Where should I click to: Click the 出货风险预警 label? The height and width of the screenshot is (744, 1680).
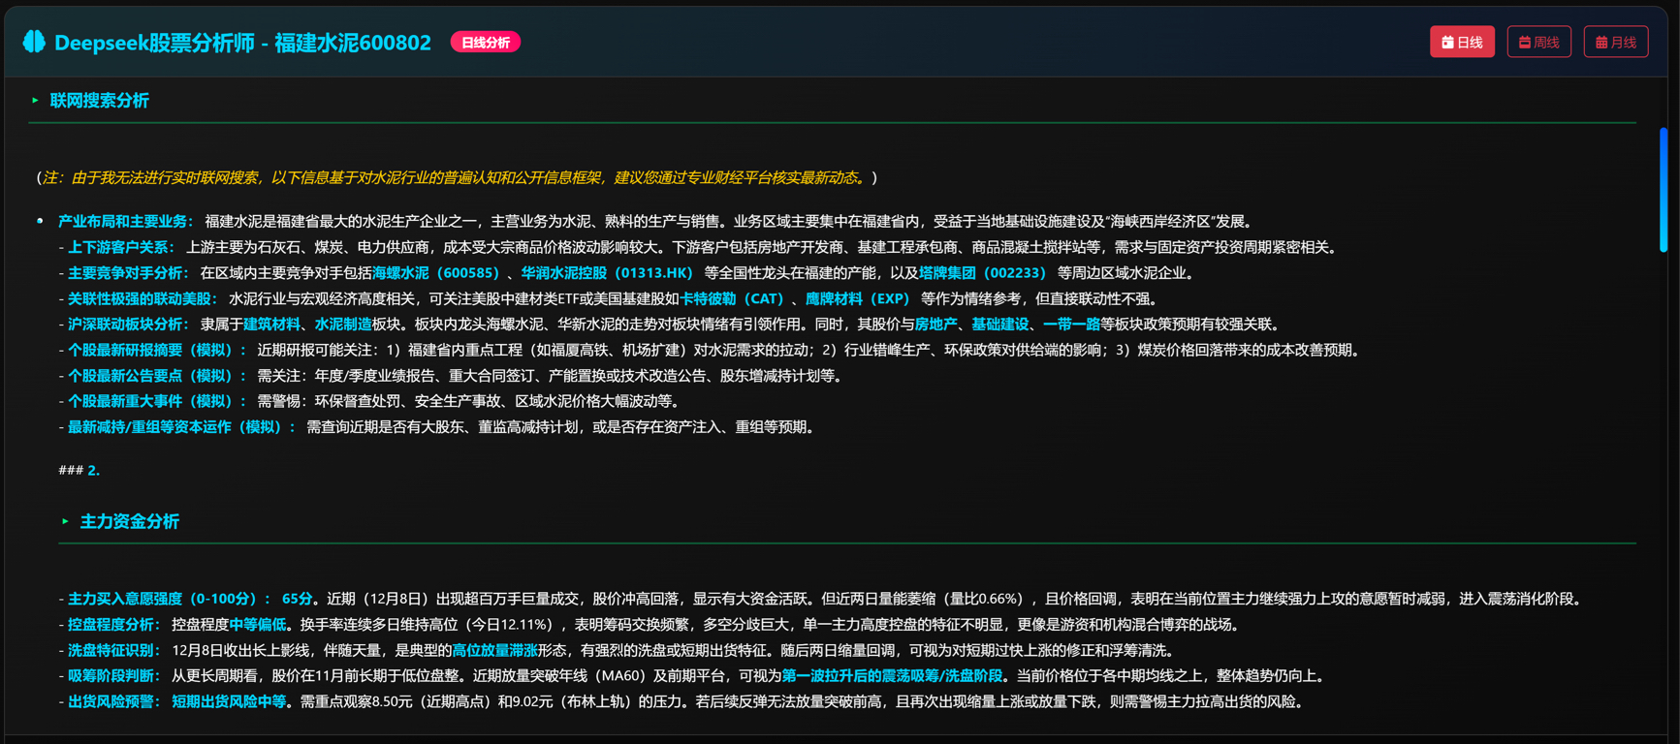[113, 702]
